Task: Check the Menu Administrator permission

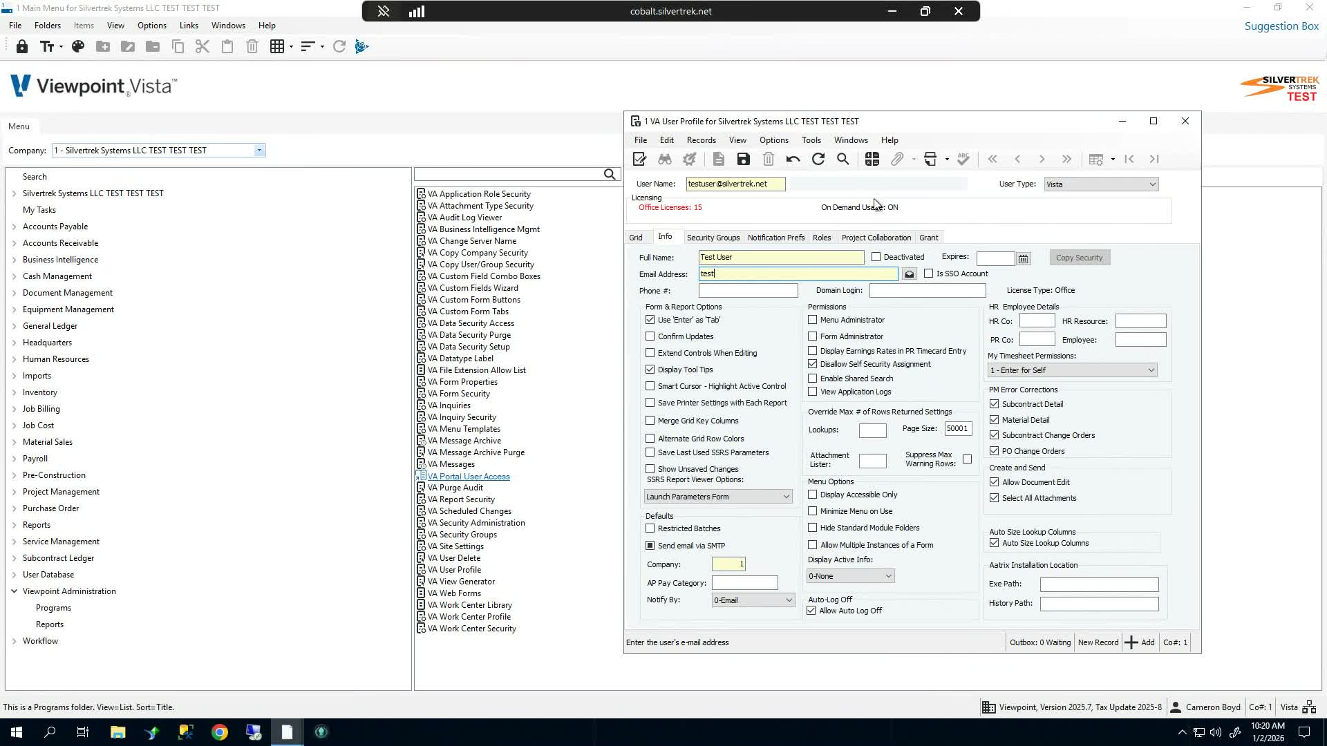Action: point(813,320)
